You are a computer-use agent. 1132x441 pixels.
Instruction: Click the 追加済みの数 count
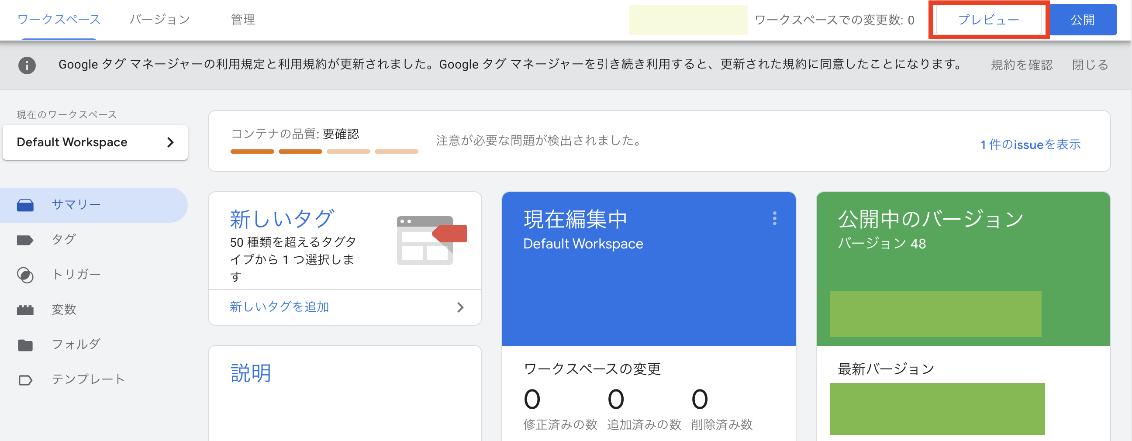(616, 399)
